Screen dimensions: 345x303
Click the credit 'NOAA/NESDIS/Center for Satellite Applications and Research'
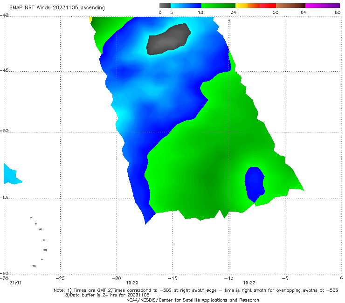coord(193,300)
